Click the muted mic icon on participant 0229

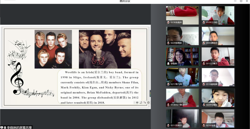(204, 105)
